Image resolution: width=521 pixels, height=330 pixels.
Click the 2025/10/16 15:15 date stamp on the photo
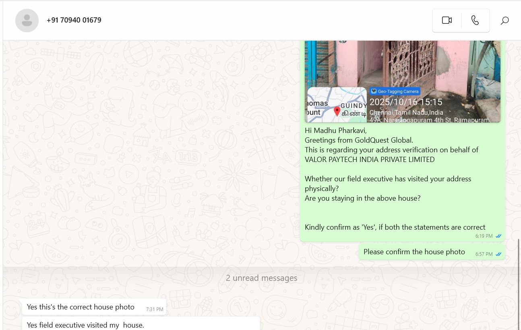point(406,102)
